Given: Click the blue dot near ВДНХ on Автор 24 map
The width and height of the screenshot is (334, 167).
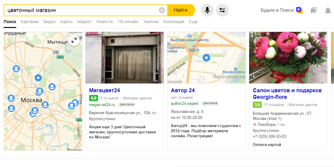Looking at the screenshot, I should [206, 58].
